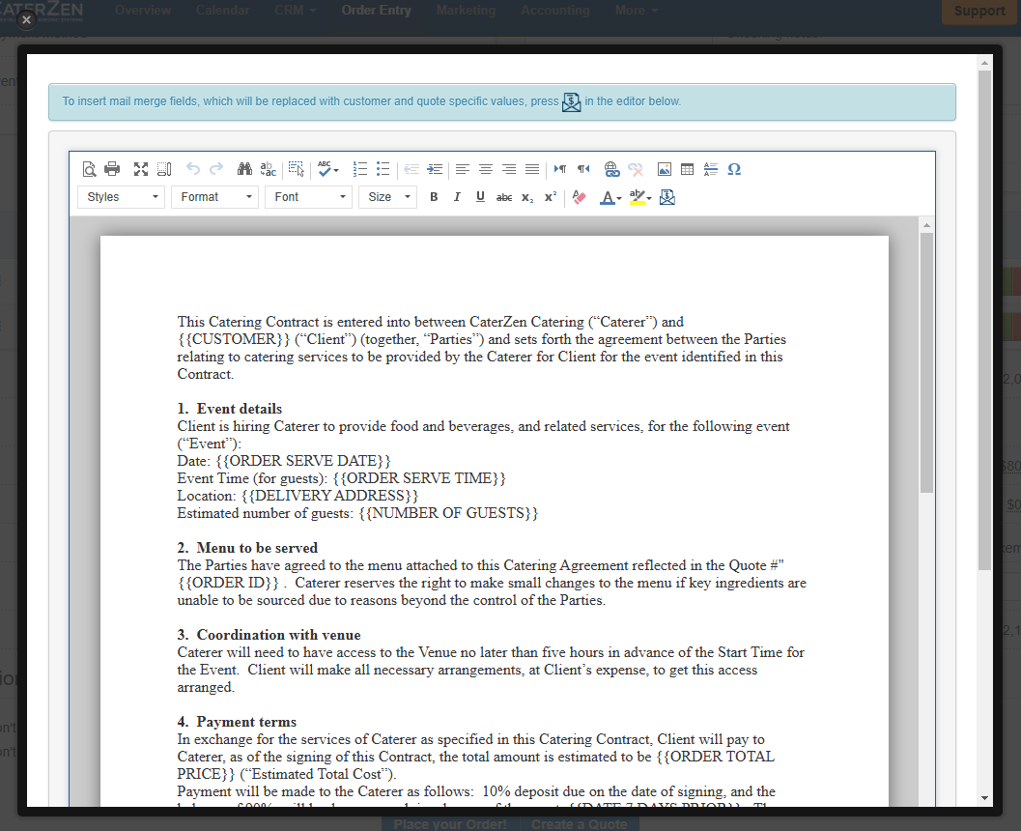Open the Accounting section

pyautogui.click(x=555, y=11)
